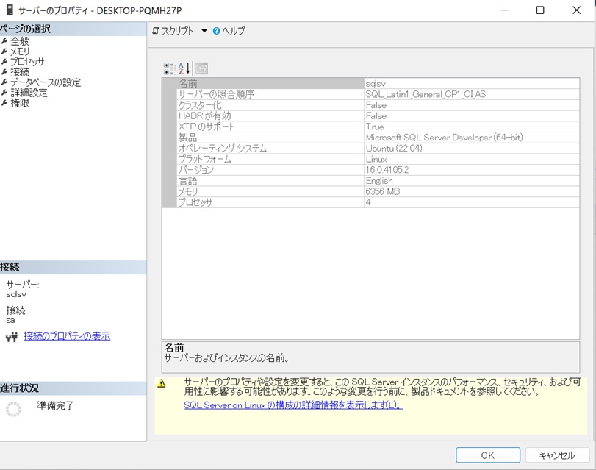Click the Ubuntu (22.04) value
Screen dimensions: 596x470
click(394, 149)
